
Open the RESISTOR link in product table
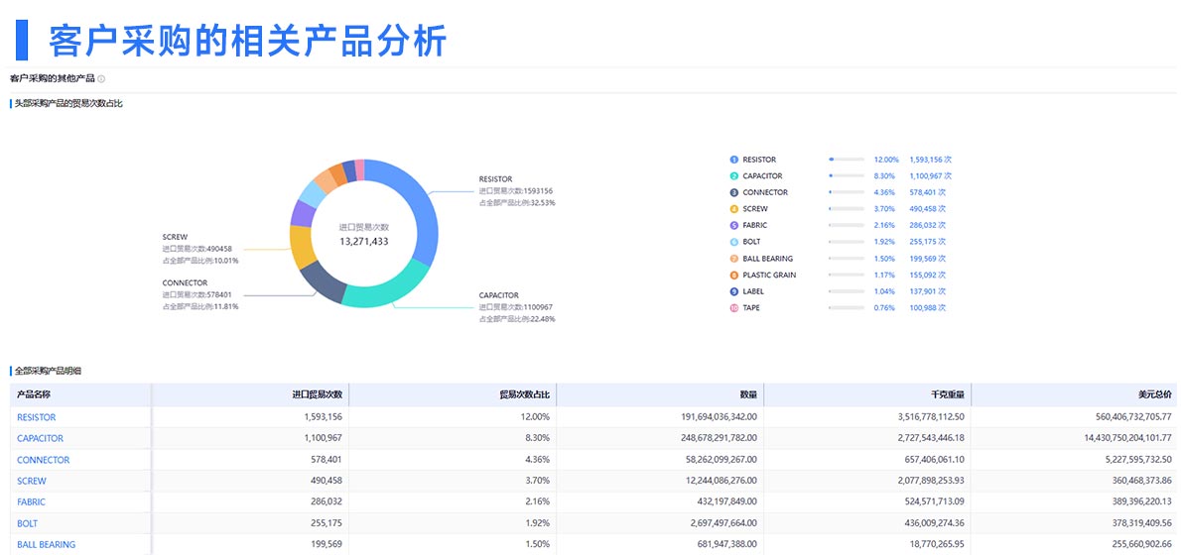click(x=37, y=417)
